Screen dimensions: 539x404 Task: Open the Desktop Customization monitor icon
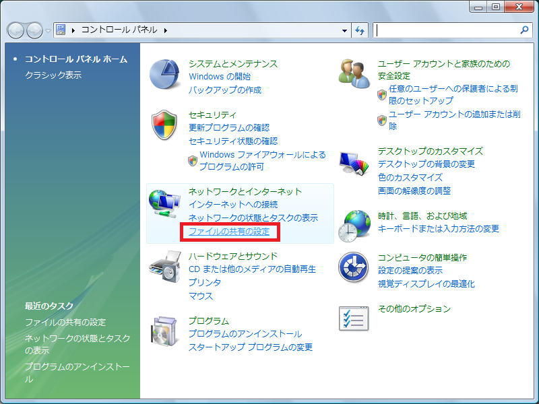(x=354, y=163)
